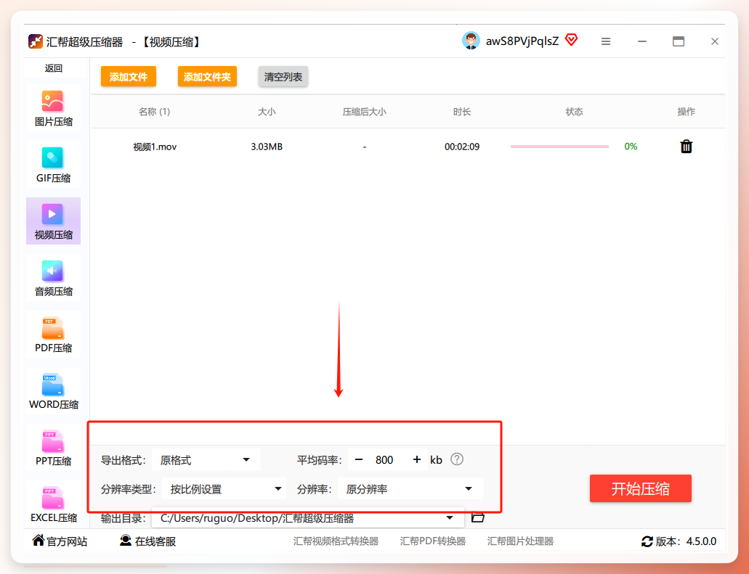Open the WORD压缩 tool
Viewport: 749px width, 574px height.
pyautogui.click(x=53, y=391)
